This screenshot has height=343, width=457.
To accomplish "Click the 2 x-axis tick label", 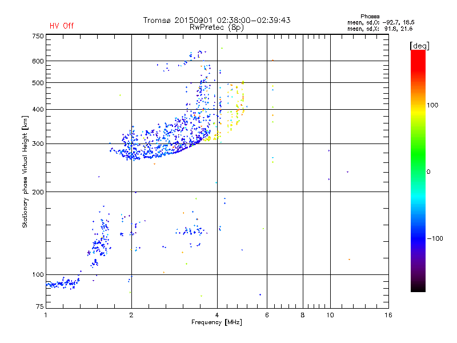I will [x=131, y=315].
